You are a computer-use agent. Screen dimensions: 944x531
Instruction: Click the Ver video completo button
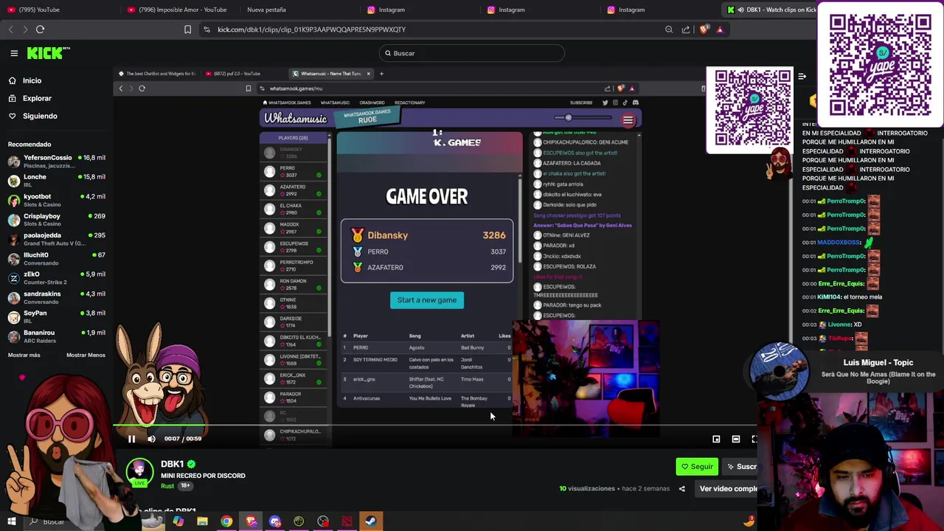727,488
